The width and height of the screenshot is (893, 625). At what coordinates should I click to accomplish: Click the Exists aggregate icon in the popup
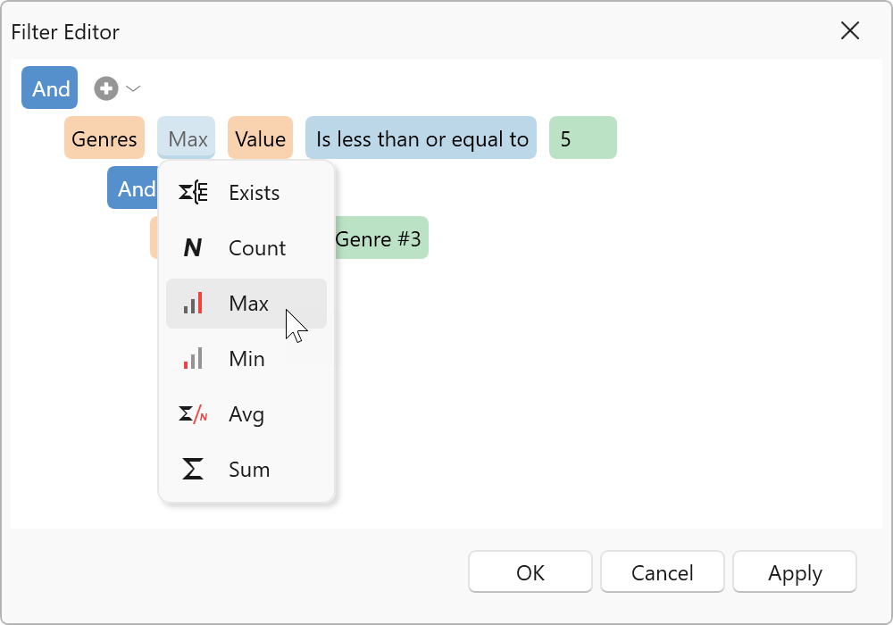[191, 192]
